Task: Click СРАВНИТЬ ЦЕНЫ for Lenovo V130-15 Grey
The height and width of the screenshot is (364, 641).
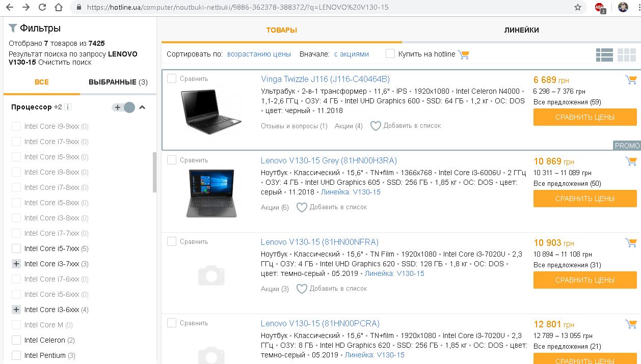Action: [585, 199]
